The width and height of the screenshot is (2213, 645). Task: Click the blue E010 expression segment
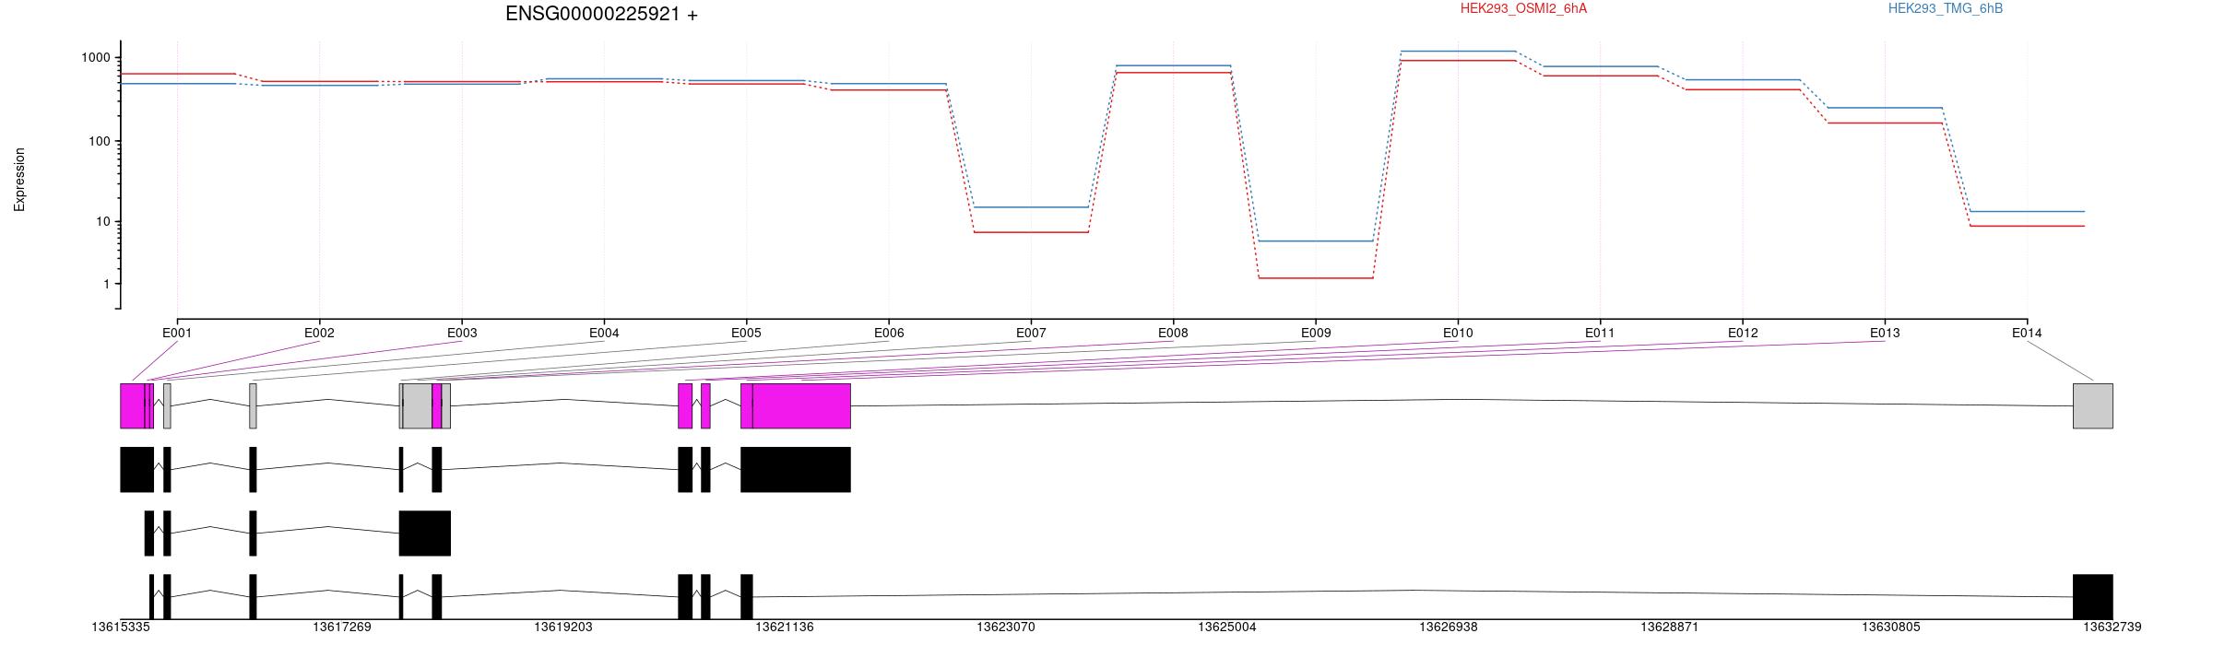click(x=1458, y=51)
